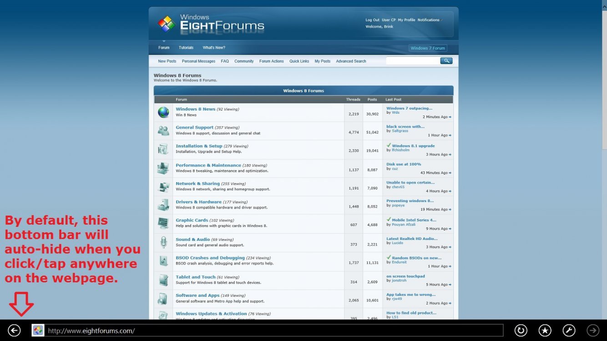This screenshot has width=607, height=341.
Task: Expand the Forum Actions menu
Action: 272,61
